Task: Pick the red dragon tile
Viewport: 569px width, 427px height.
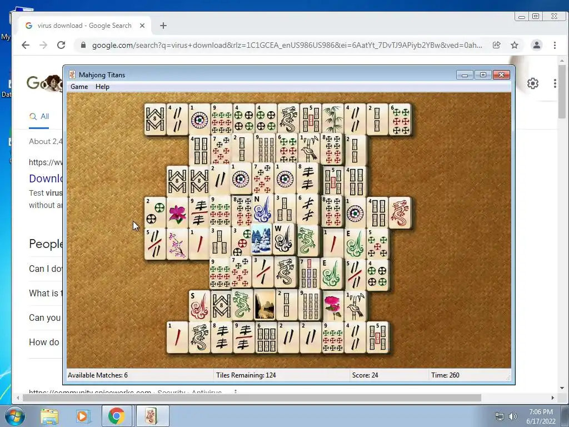Action: (x=400, y=213)
